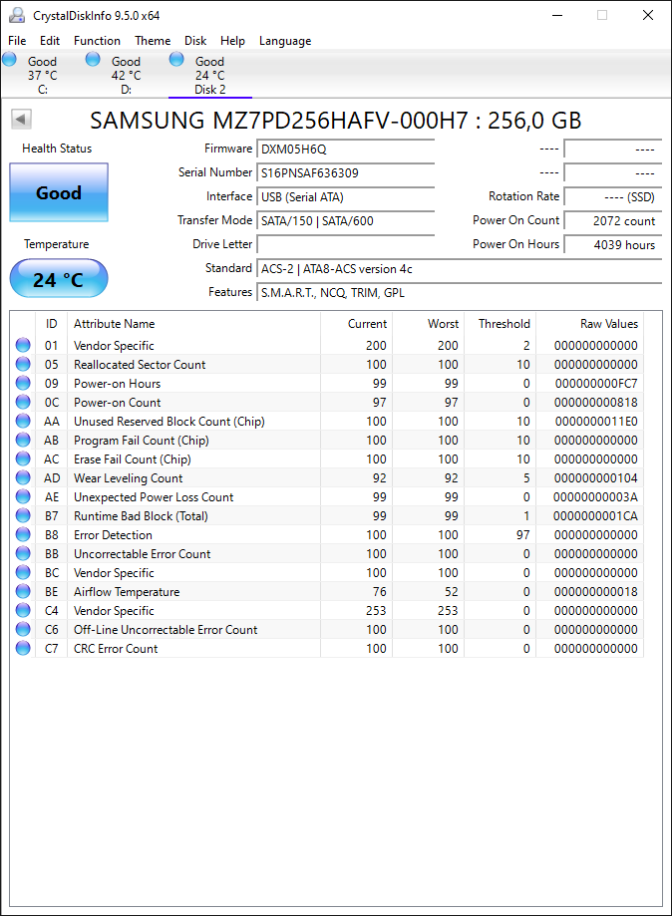This screenshot has height=916, width=672.
Task: Open the Disk menu
Action: pos(195,40)
